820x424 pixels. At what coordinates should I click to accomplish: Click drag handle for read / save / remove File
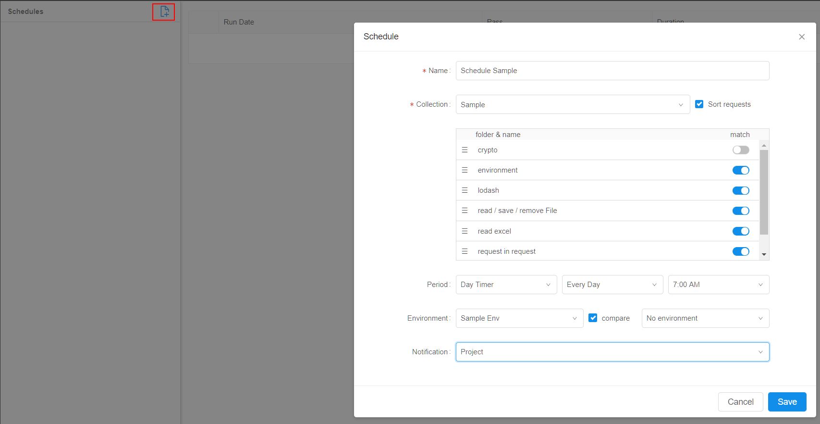(465, 211)
